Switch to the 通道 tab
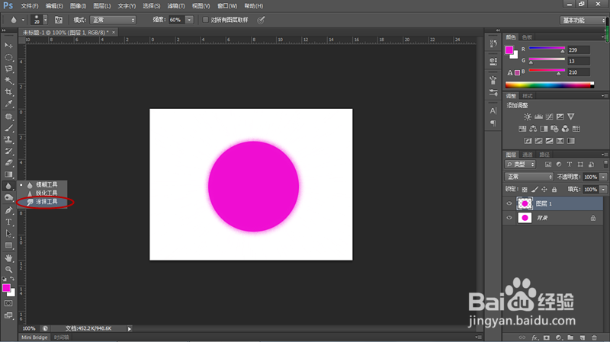Image resolution: width=610 pixels, height=342 pixels. tap(527, 155)
